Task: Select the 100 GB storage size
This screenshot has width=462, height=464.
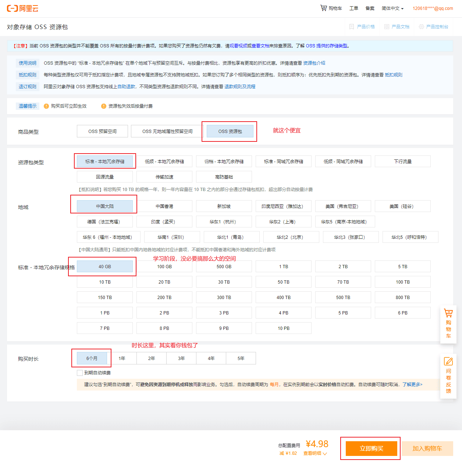Action: (164, 266)
